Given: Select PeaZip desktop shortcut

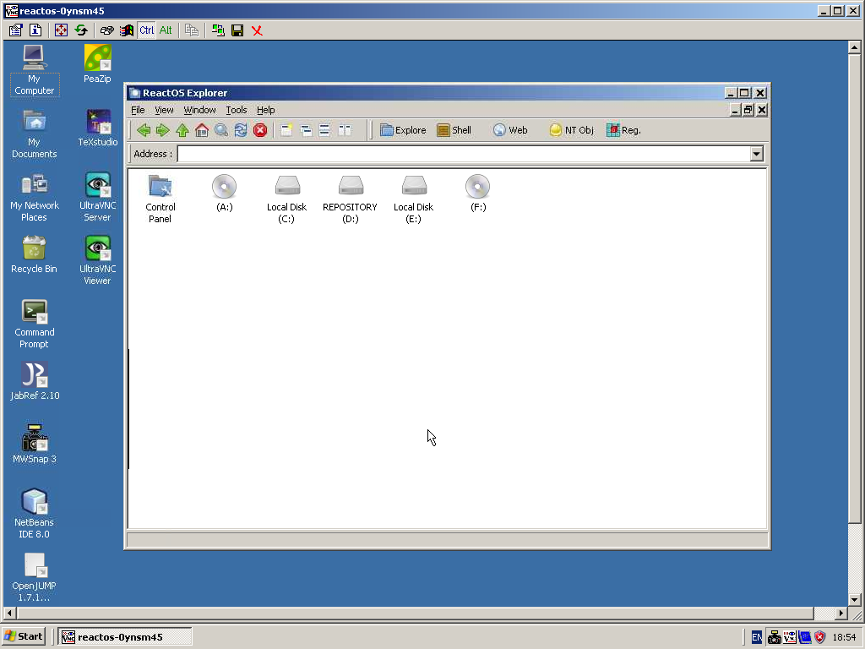Looking at the screenshot, I should pyautogui.click(x=98, y=64).
